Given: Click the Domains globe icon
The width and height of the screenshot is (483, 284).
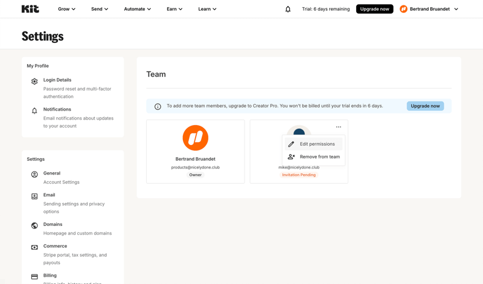Looking at the screenshot, I should point(34,226).
